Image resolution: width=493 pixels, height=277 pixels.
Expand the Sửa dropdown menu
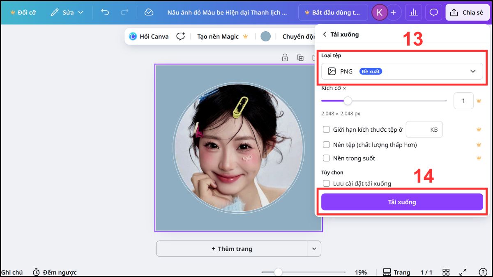[x=81, y=12]
